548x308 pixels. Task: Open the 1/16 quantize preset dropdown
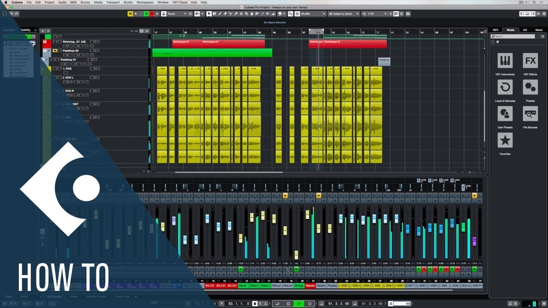click(x=376, y=14)
